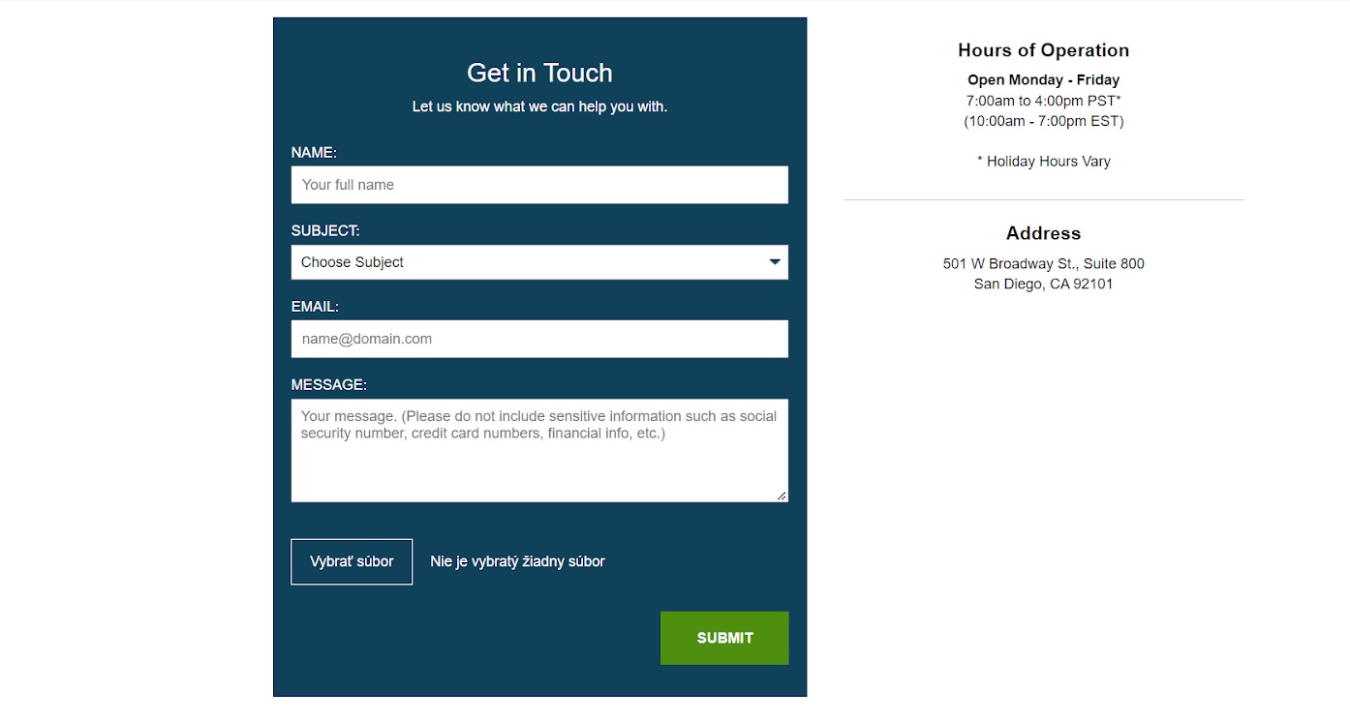Click the "Open Monday - Friday" text
Viewport: 1350px width, 720px height.
click(1043, 80)
